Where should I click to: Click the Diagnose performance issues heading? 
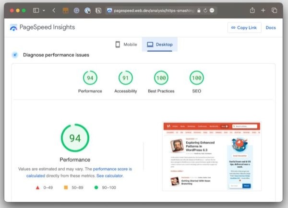coord(56,55)
